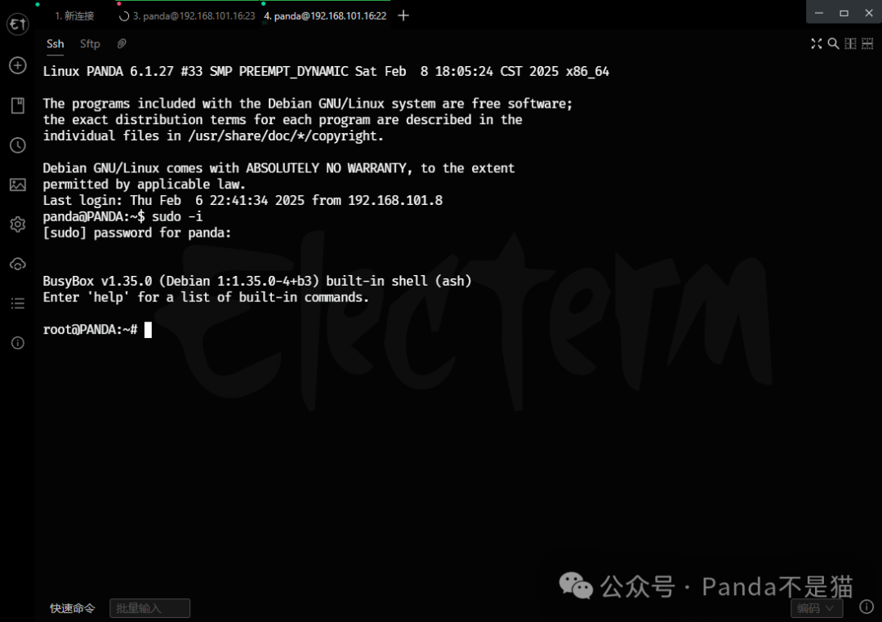The height and width of the screenshot is (622, 882).
Task: Switch to tab 3 panda@192.168.101.16:23
Action: [x=187, y=16]
